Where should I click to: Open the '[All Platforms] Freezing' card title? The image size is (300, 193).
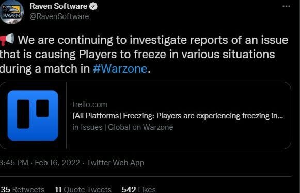point(178,116)
